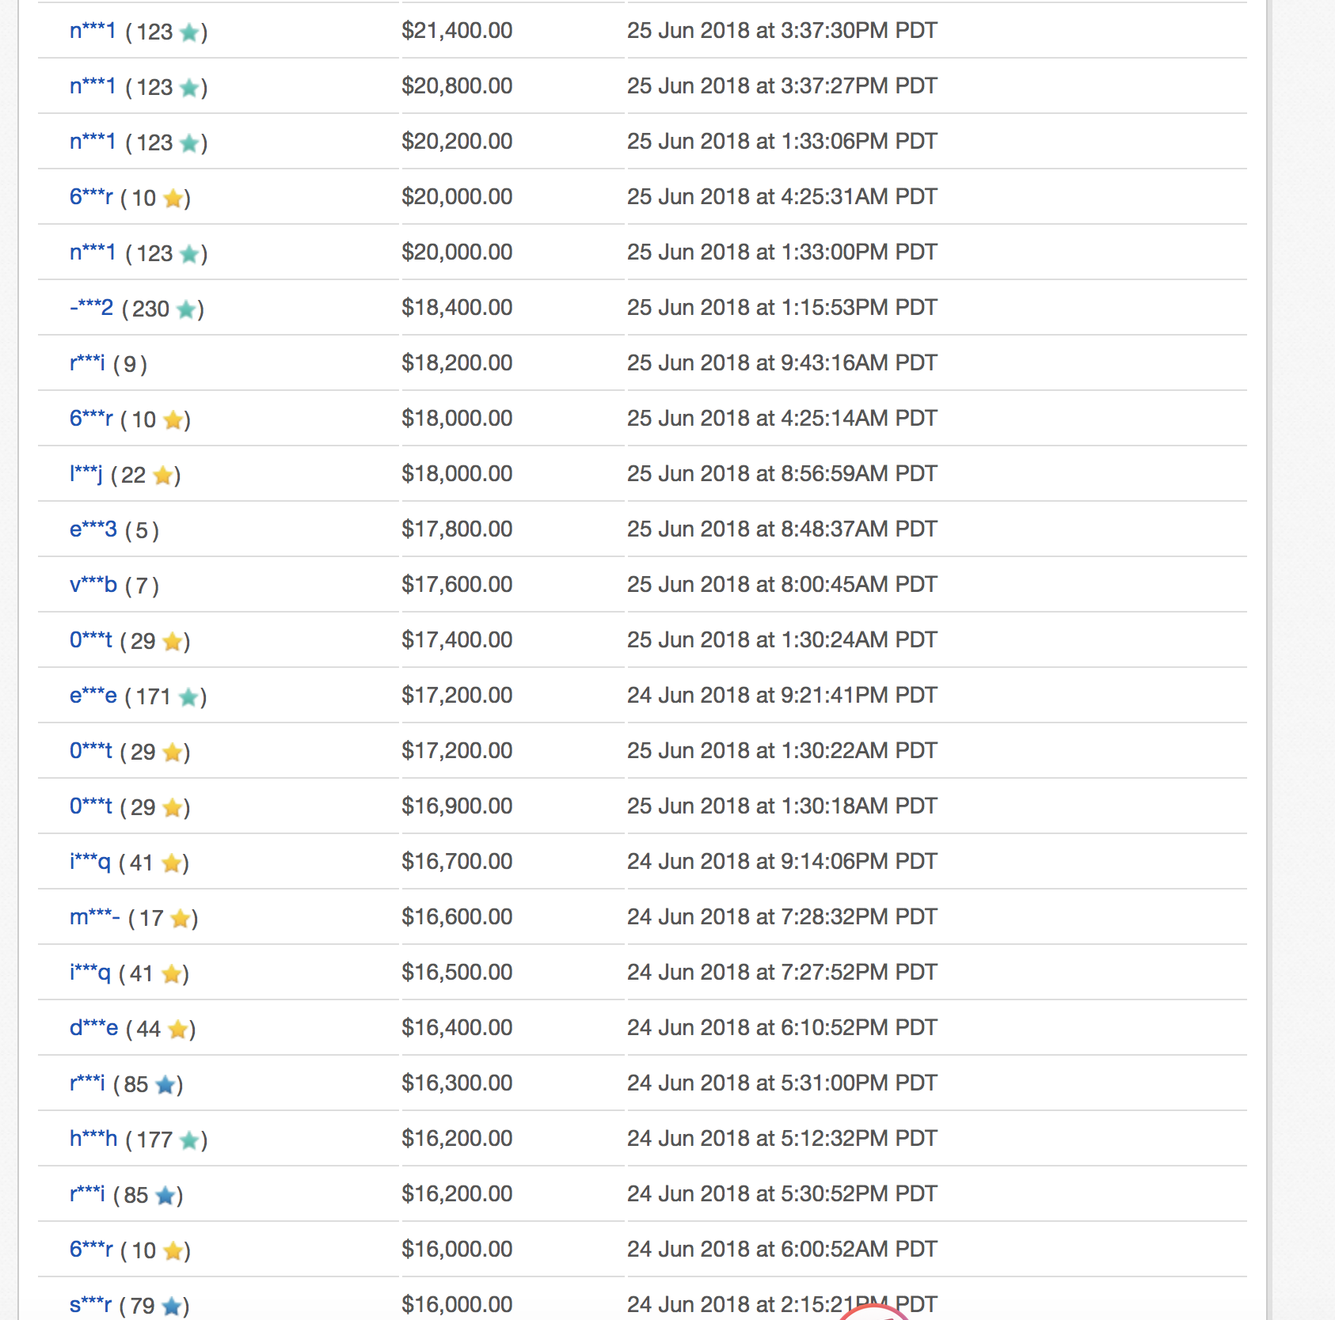Select the $18,400.00 bid amount
The image size is (1335, 1320).
pos(457,308)
